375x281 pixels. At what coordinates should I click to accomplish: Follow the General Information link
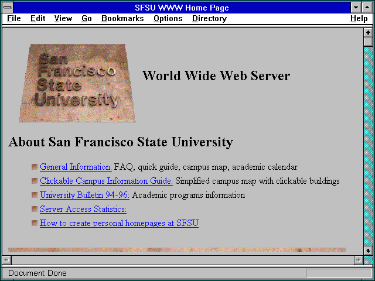tap(76, 167)
